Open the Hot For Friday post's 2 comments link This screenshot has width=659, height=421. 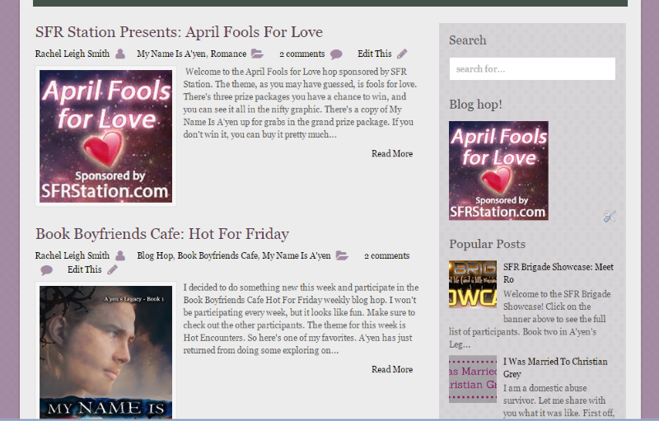(386, 255)
